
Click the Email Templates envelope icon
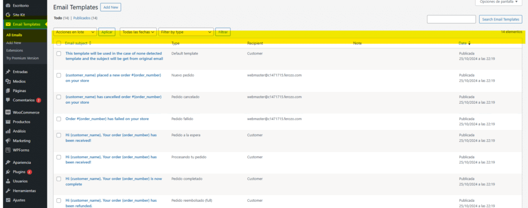pyautogui.click(x=8, y=24)
